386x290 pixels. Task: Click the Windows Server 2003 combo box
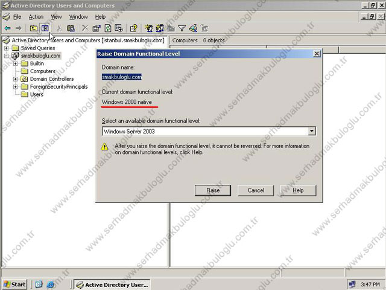click(x=209, y=131)
